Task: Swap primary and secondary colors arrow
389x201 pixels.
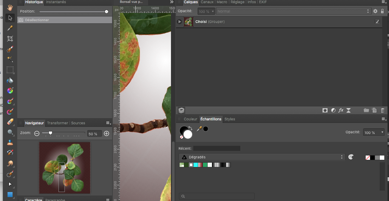Action: click(190, 128)
